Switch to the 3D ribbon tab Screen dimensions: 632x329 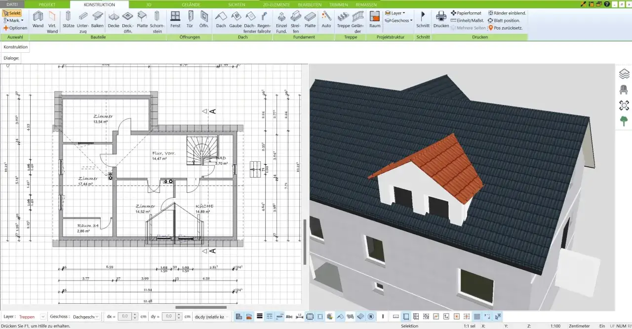[149, 4]
